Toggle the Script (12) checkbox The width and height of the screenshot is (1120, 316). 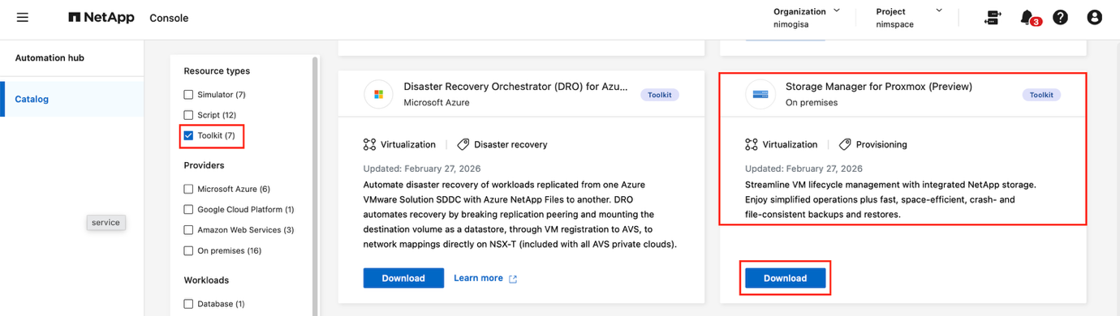(x=188, y=115)
